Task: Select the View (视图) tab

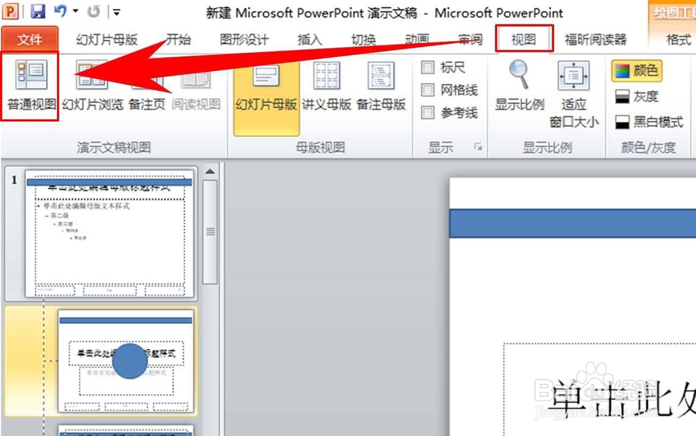Action: (x=524, y=40)
